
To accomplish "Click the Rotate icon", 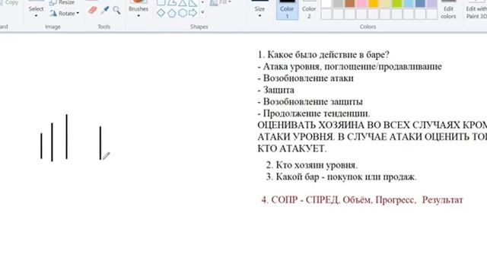I will (x=53, y=14).
